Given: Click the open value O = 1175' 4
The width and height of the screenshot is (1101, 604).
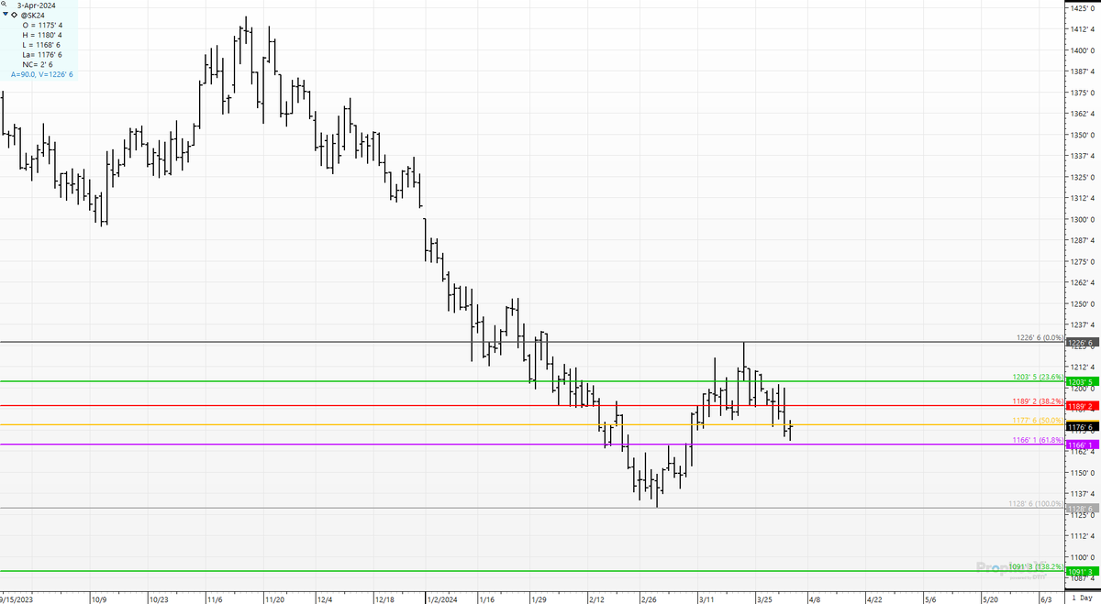Looking at the screenshot, I should 41,26.
